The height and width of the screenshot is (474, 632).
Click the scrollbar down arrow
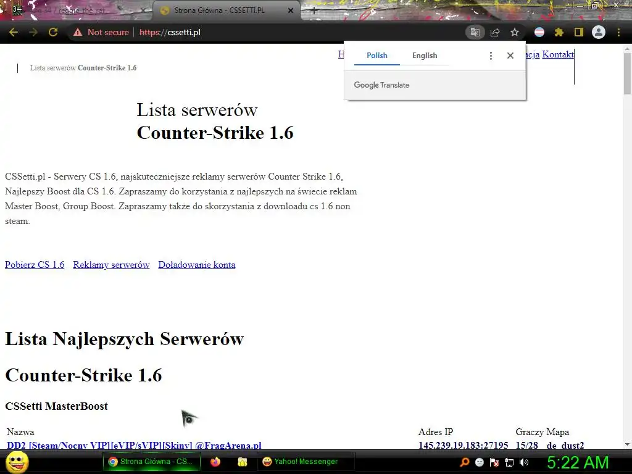[x=627, y=444]
